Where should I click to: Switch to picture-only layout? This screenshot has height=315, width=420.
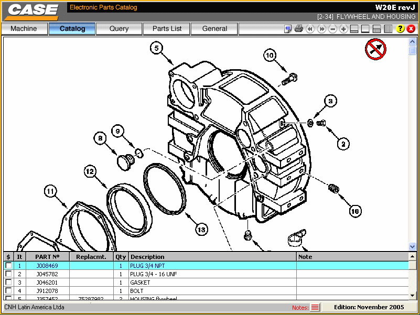pyautogui.click(x=365, y=29)
